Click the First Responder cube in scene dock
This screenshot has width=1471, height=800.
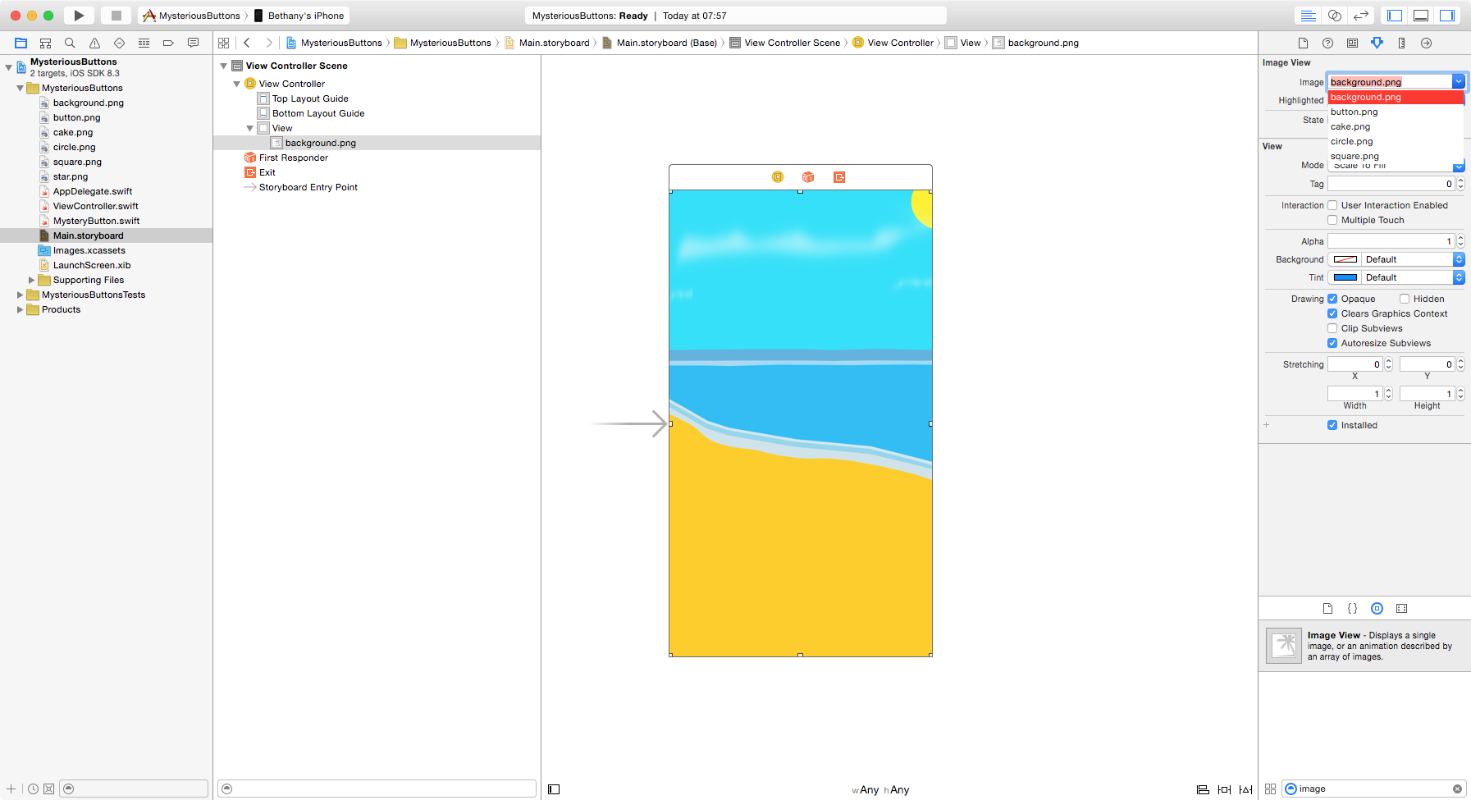(x=808, y=177)
